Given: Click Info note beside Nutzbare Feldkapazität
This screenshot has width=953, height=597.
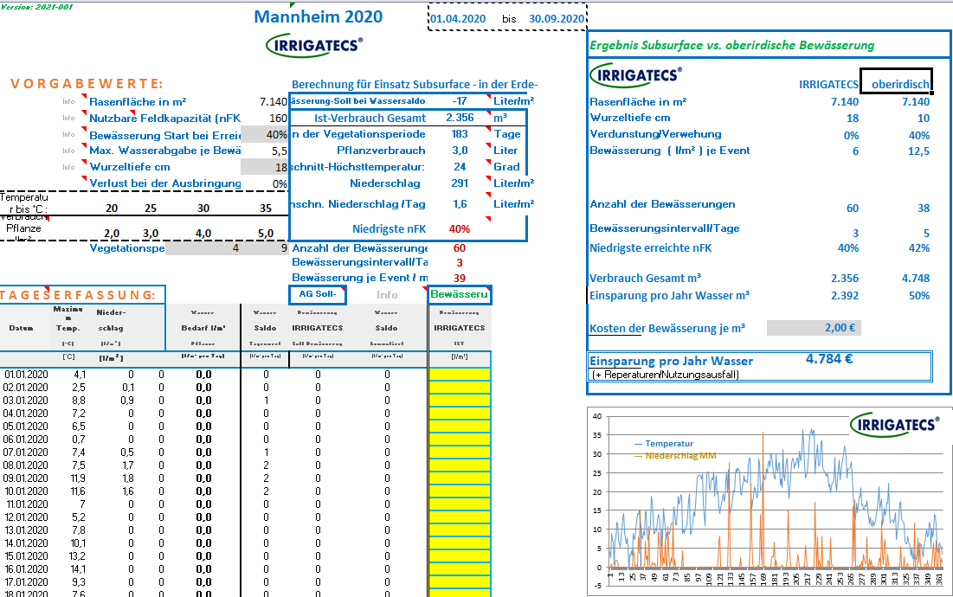Looking at the screenshot, I should (x=68, y=118).
